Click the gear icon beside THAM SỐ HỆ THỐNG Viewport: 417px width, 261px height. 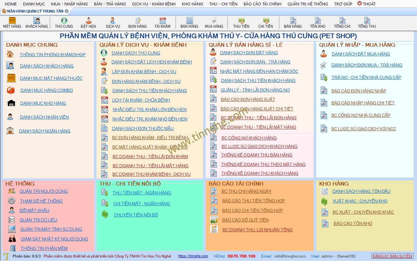pos(12,201)
